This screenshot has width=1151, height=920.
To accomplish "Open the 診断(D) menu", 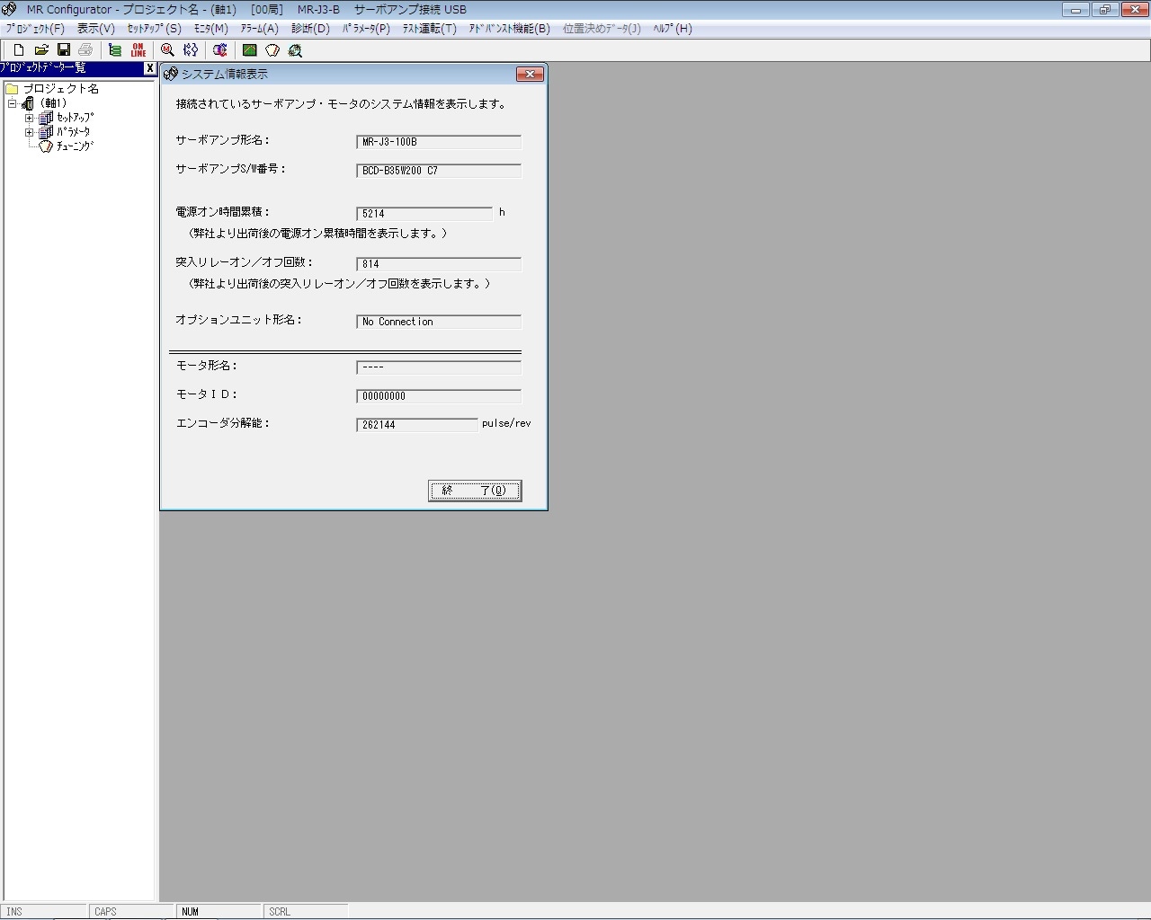I will (310, 29).
